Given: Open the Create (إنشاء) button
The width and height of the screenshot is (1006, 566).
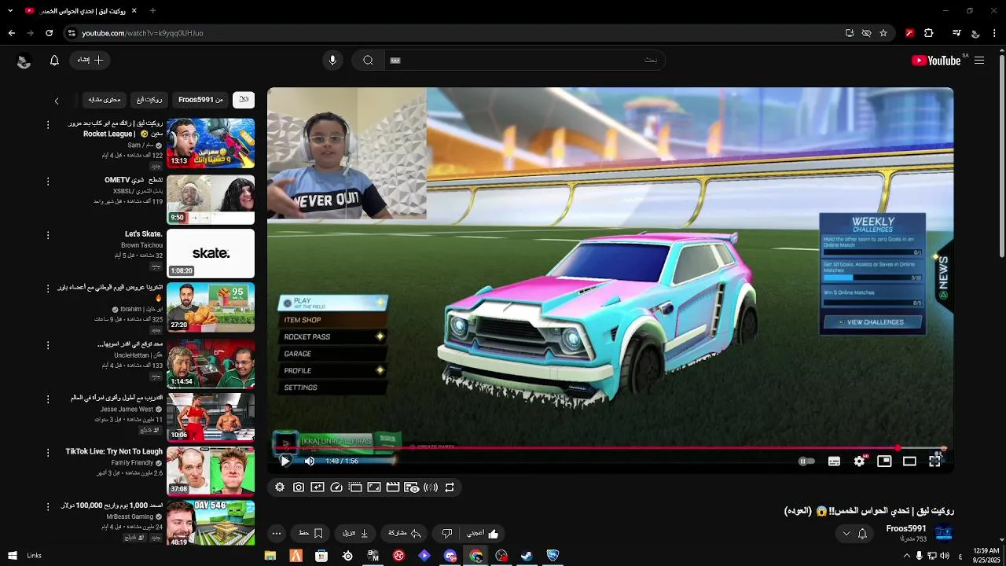Looking at the screenshot, I should [90, 60].
